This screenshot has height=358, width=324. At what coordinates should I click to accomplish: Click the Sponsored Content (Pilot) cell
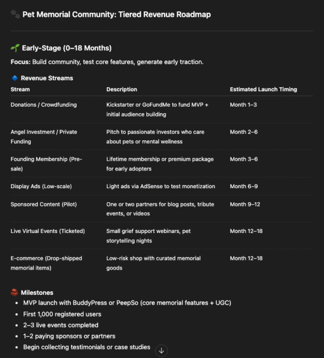[43, 204]
